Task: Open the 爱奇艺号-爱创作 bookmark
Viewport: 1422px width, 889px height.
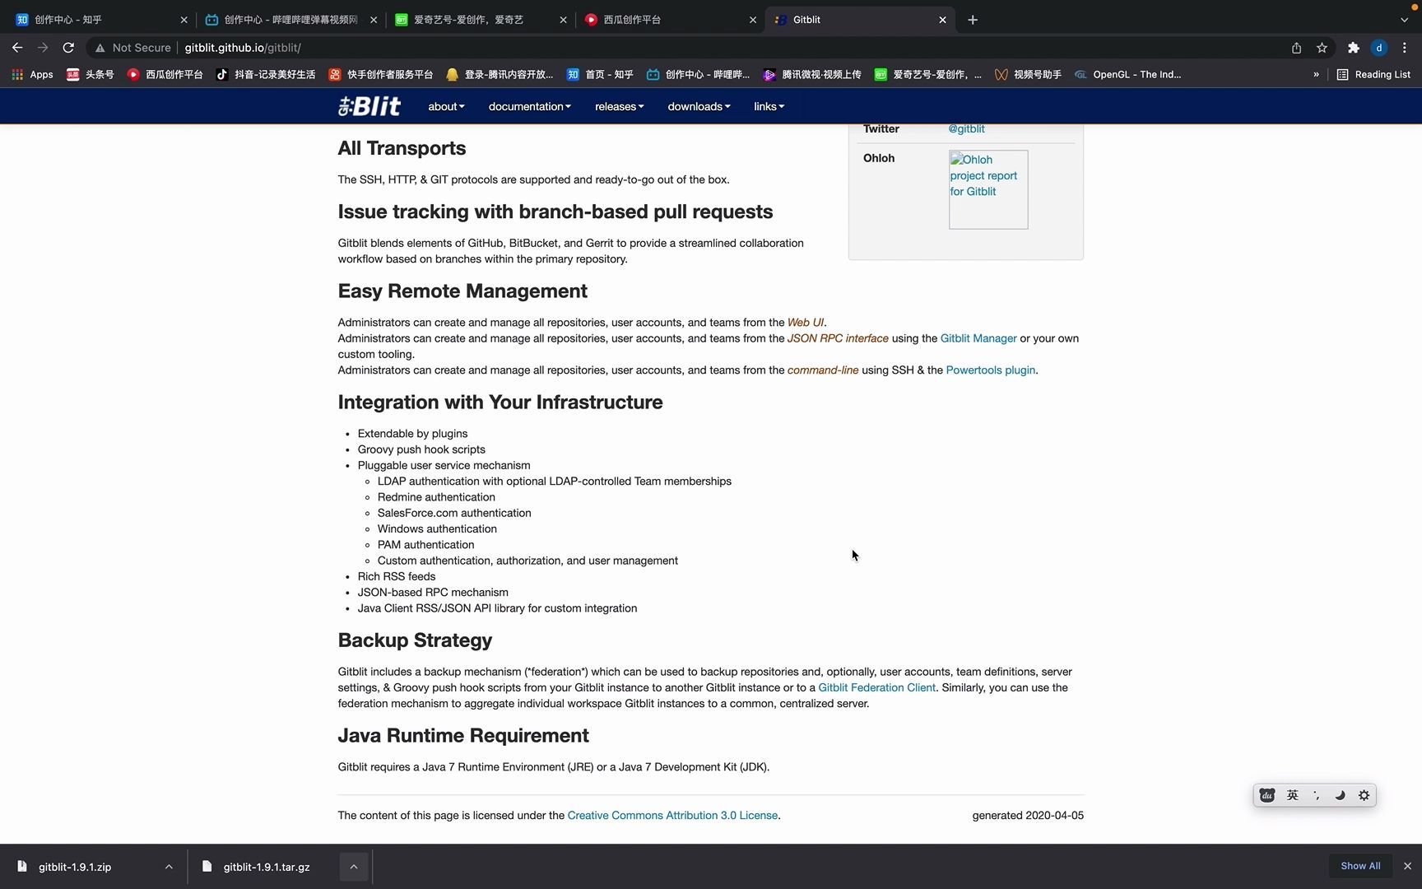Action: pos(927,74)
